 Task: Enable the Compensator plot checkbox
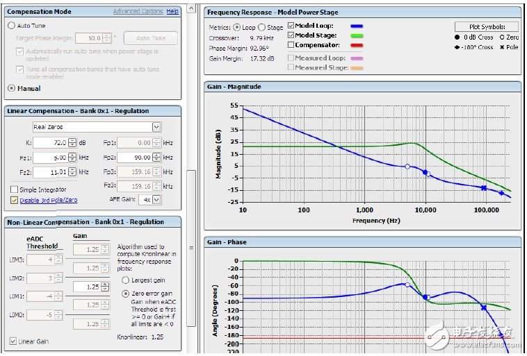291,45
